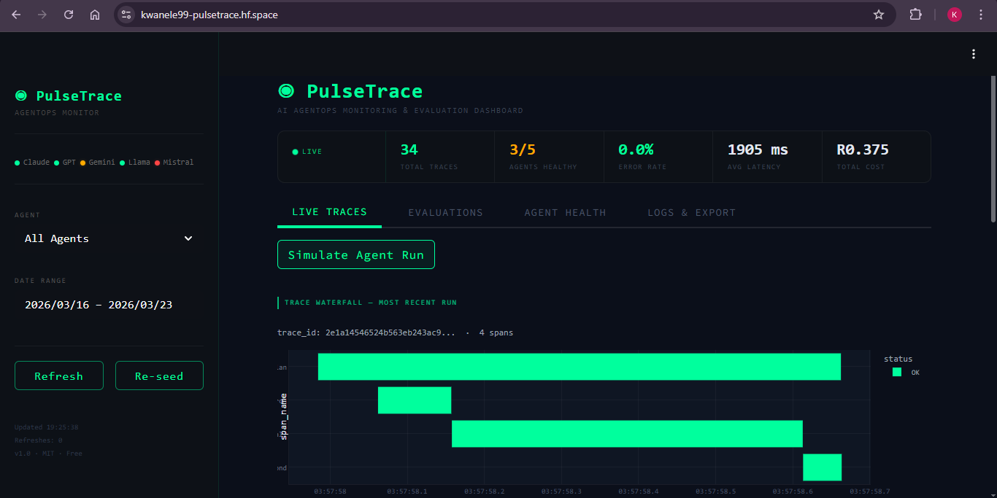Bookmark this page with the star
Viewport: 997px width, 498px height.
[x=879, y=15]
